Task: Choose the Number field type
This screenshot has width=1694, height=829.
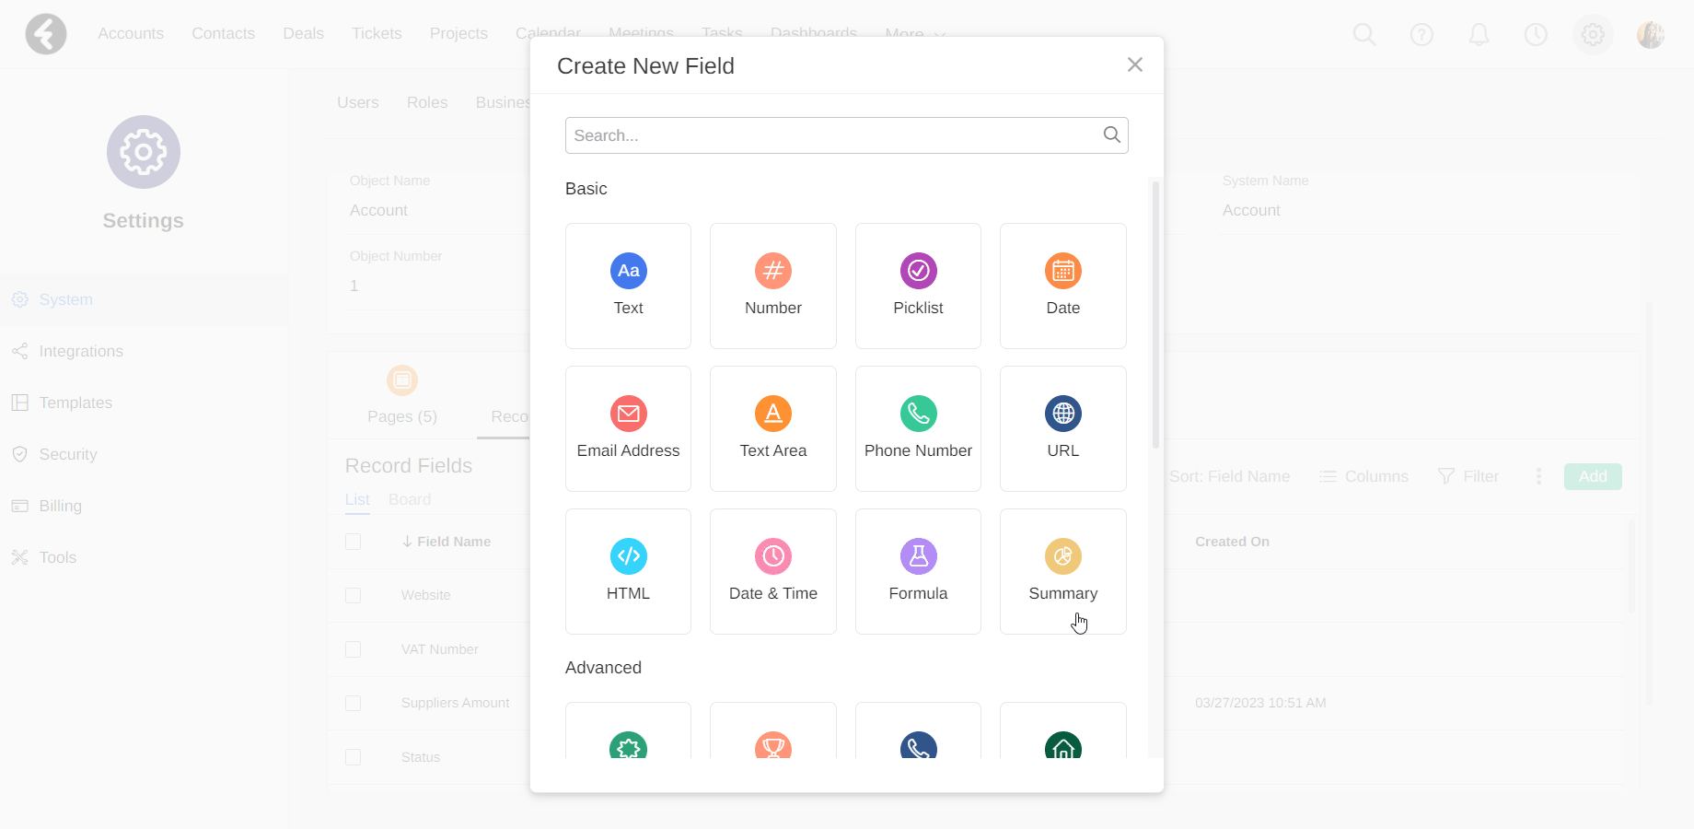Action: pyautogui.click(x=773, y=286)
